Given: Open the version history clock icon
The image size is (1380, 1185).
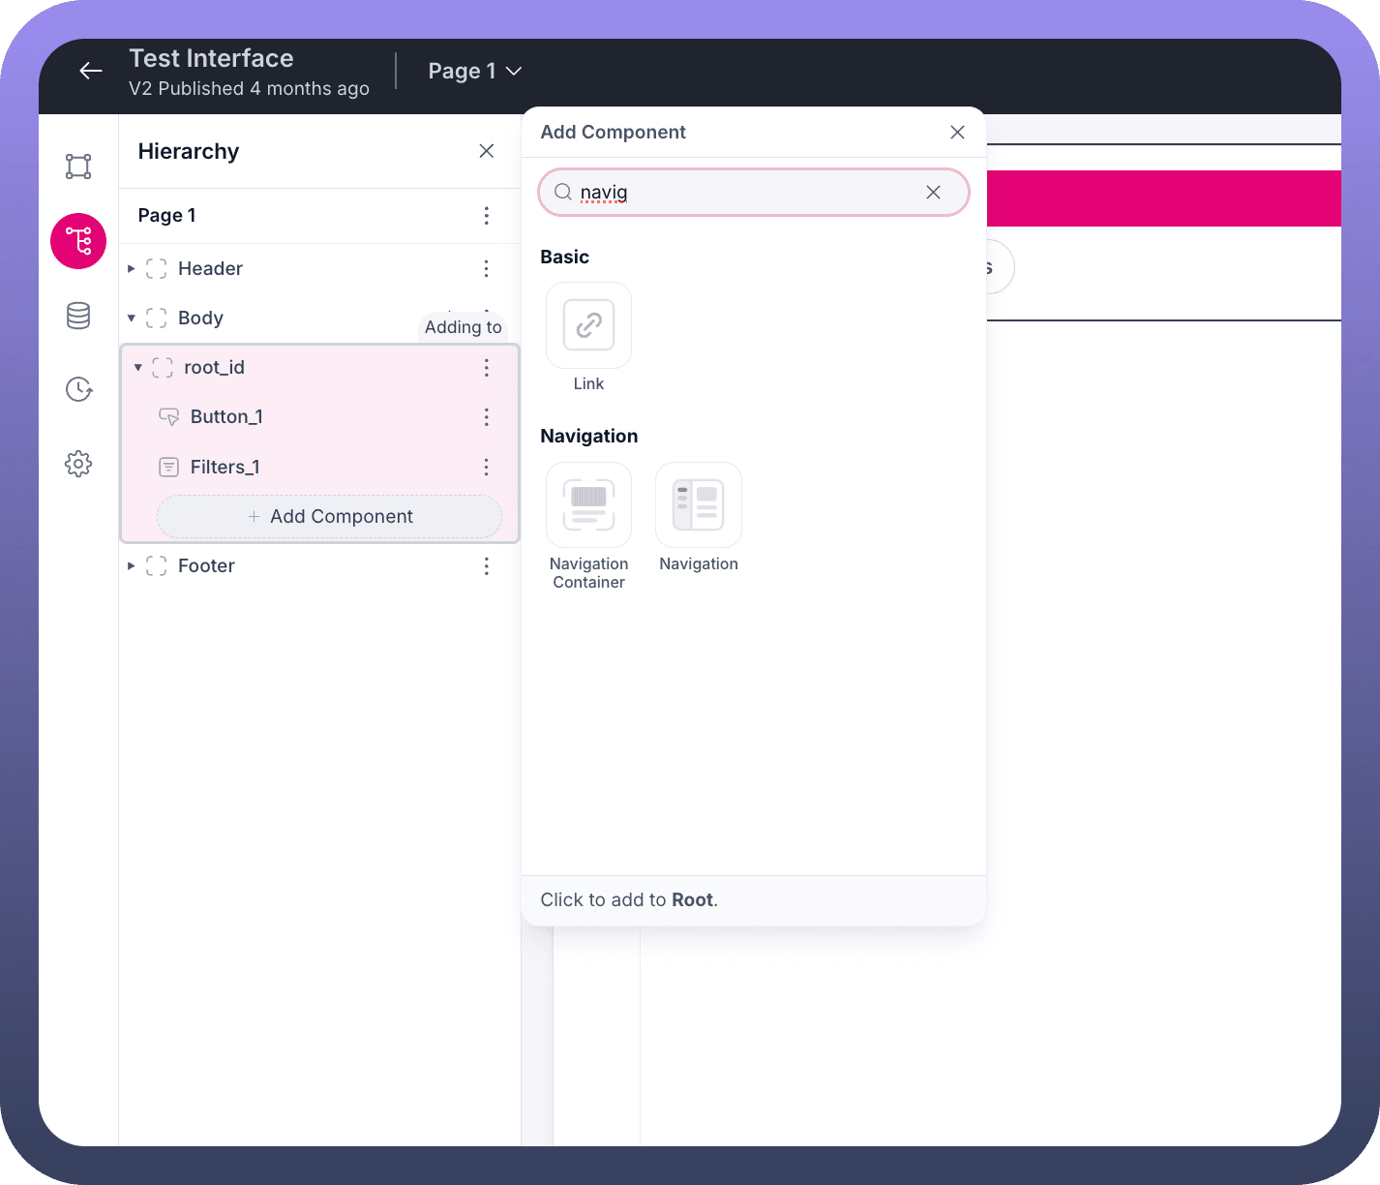Looking at the screenshot, I should point(78,389).
